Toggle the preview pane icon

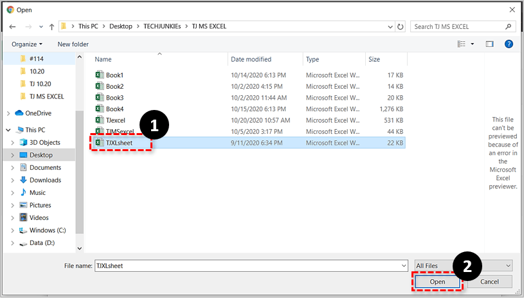(x=489, y=44)
